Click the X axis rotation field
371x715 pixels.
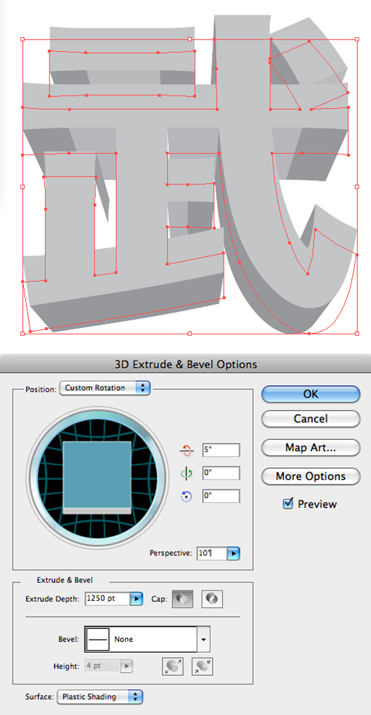221,450
